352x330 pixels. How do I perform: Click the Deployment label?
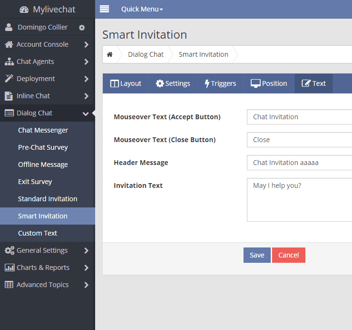click(x=36, y=79)
